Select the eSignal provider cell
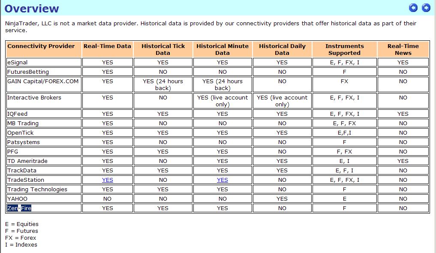The height and width of the screenshot is (253, 436). [44, 62]
